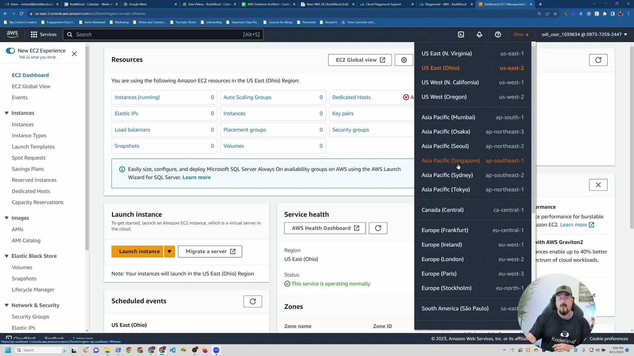Open the Launch instance dropdown arrow

tap(169, 252)
